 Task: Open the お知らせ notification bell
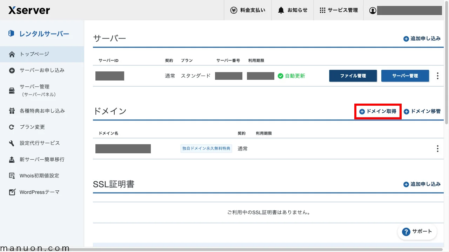click(x=281, y=10)
